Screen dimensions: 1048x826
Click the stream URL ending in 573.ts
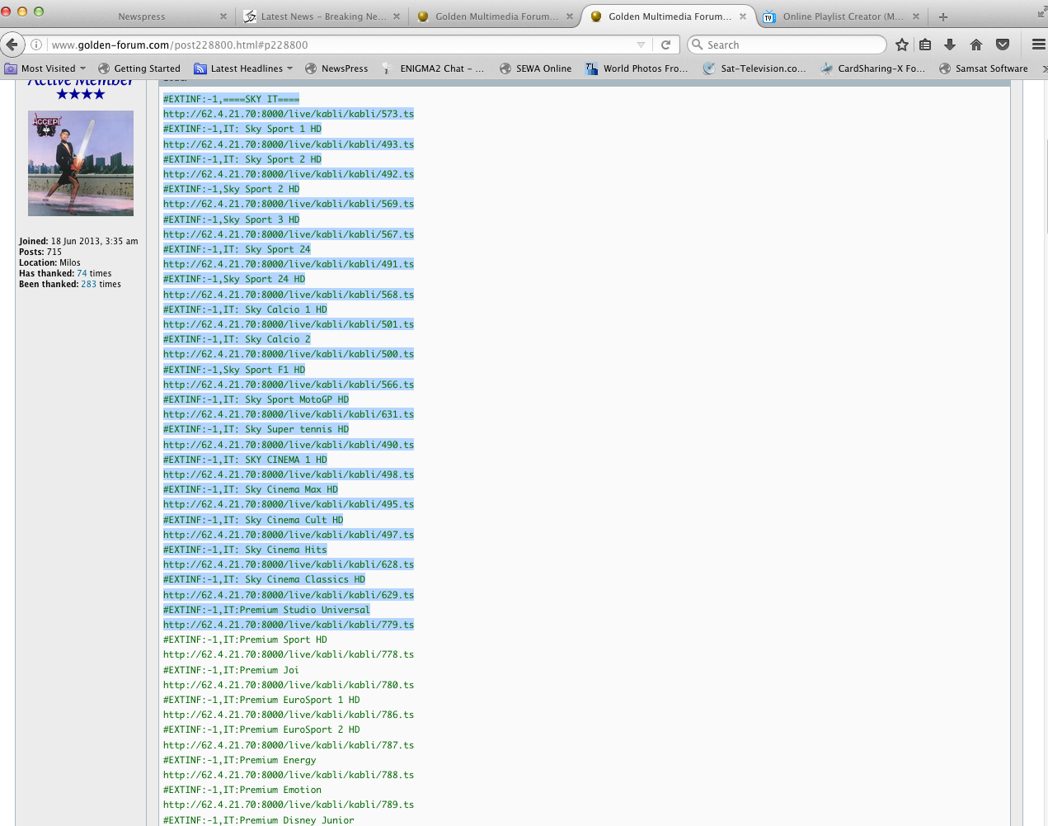pos(289,114)
